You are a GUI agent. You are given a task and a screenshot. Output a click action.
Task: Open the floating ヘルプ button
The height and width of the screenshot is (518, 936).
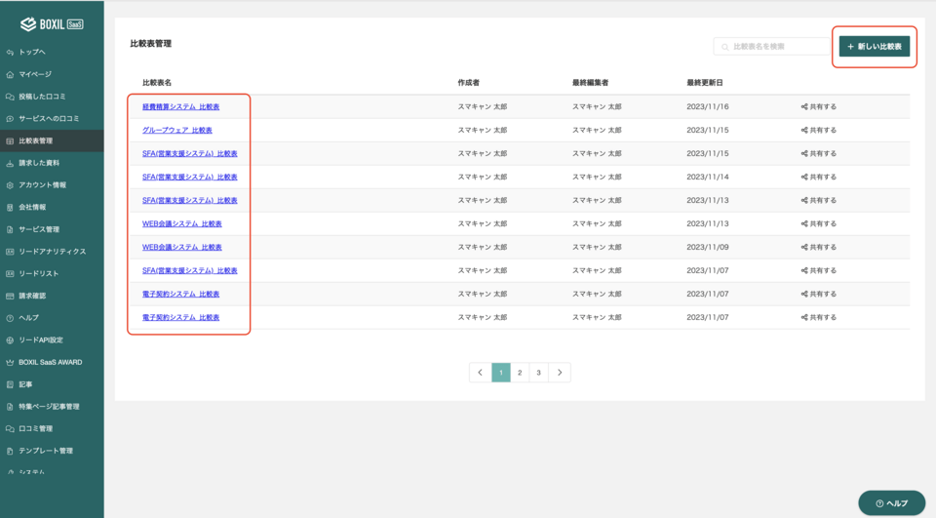(x=891, y=502)
